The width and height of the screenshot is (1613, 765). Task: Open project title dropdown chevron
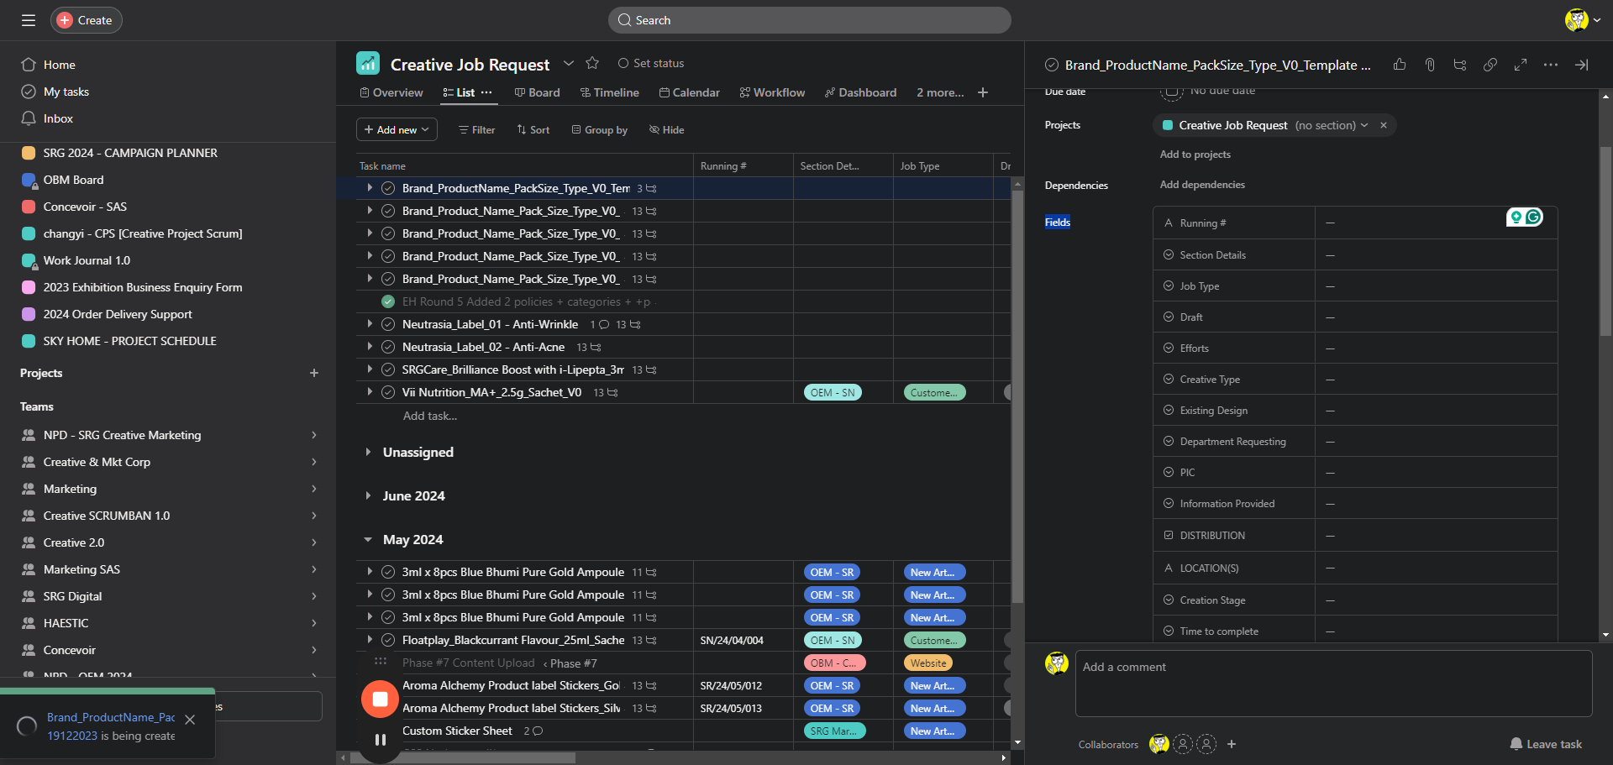click(569, 63)
